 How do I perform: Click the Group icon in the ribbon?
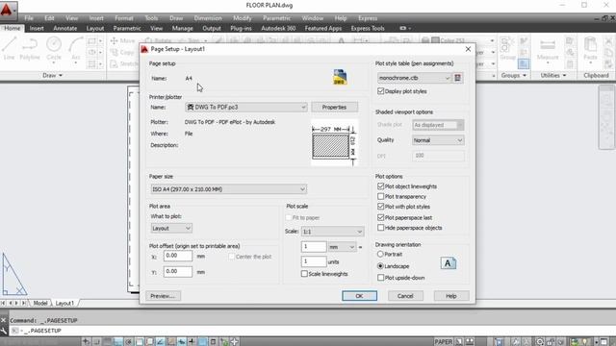pyautogui.click(x=507, y=49)
